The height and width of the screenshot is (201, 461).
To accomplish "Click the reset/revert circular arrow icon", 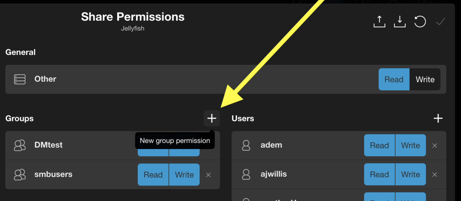I will coord(420,22).
